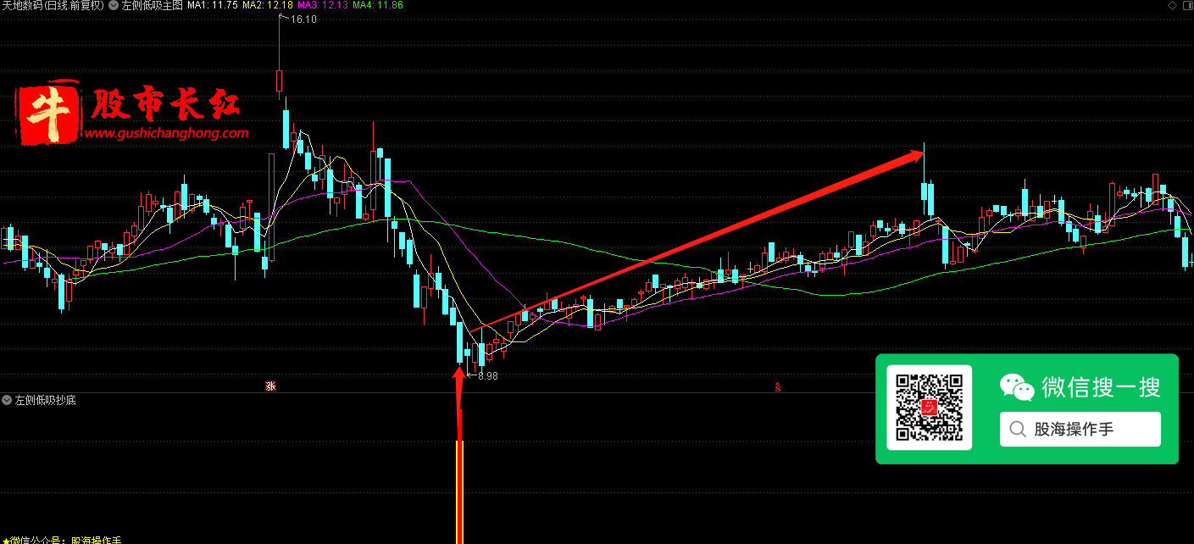The width and height of the screenshot is (1194, 544).
Task: Click the red 涨 marker on the chart
Action: [271, 386]
